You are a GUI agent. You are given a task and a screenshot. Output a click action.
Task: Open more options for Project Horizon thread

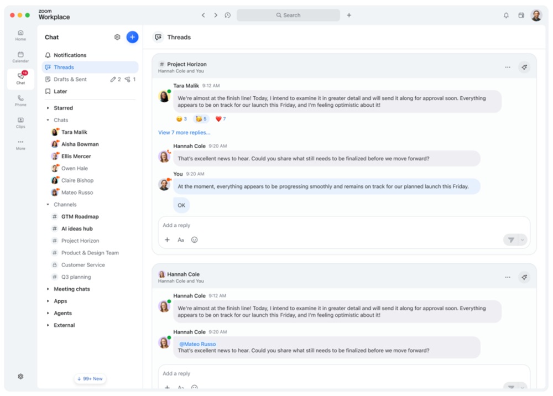pos(508,67)
